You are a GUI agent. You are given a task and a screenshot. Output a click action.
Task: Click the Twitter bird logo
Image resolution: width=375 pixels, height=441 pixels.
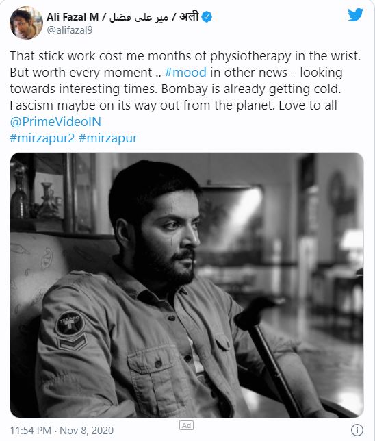tap(355, 14)
